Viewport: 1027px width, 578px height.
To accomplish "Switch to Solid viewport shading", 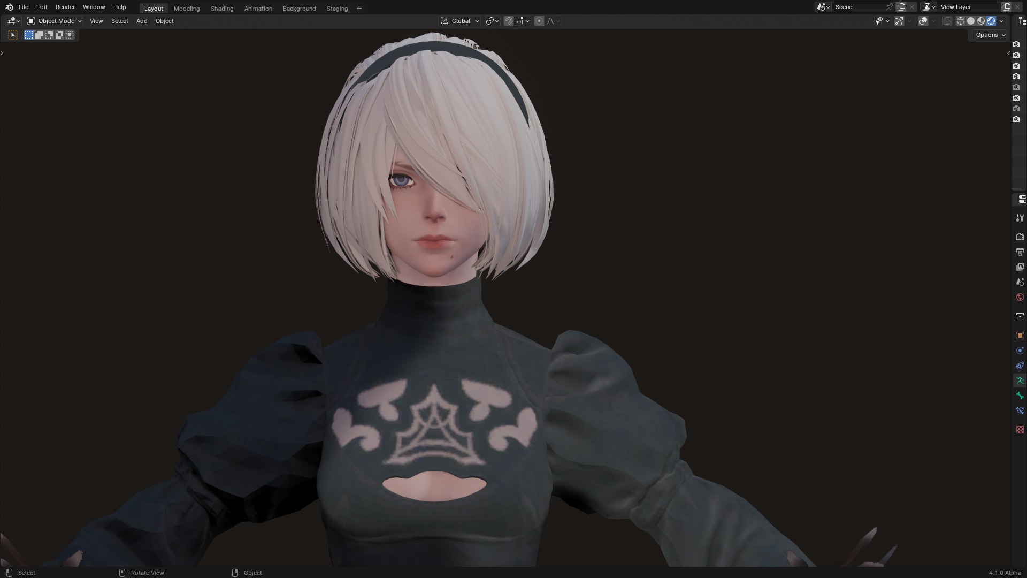I will coord(971,21).
